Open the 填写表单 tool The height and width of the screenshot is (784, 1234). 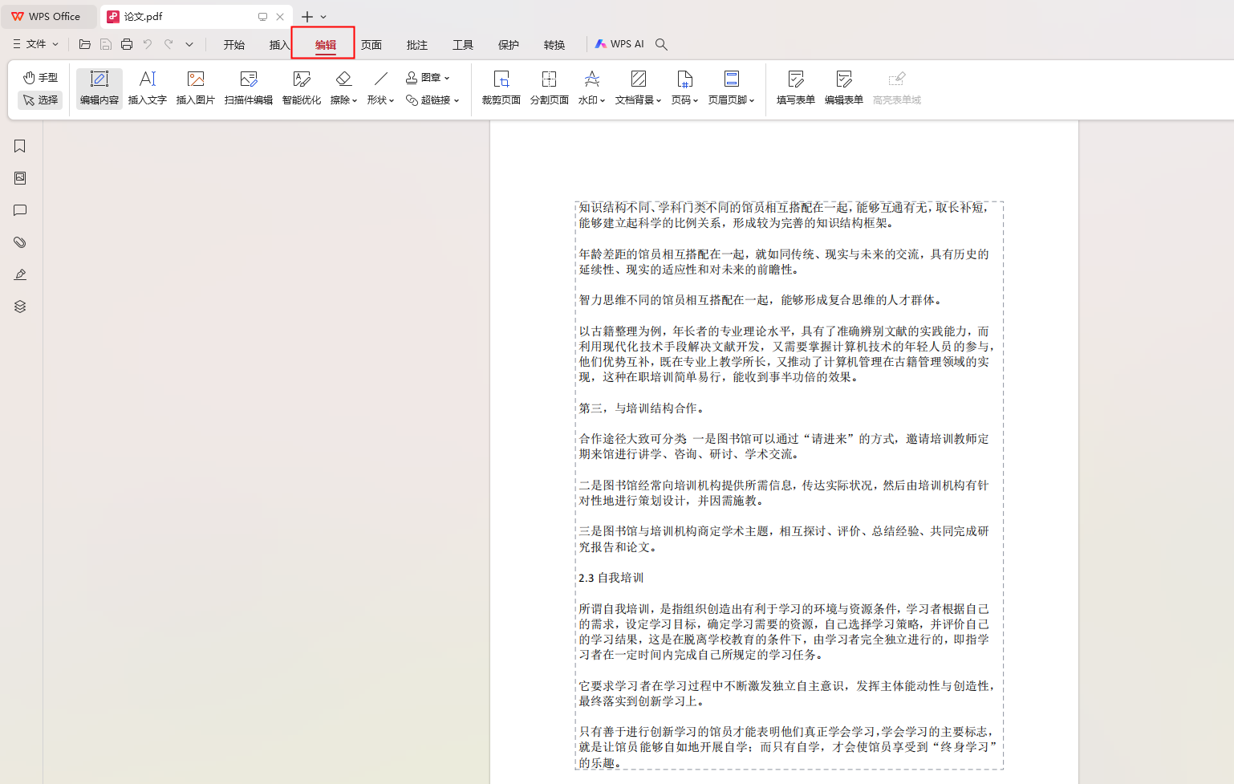pyautogui.click(x=796, y=88)
